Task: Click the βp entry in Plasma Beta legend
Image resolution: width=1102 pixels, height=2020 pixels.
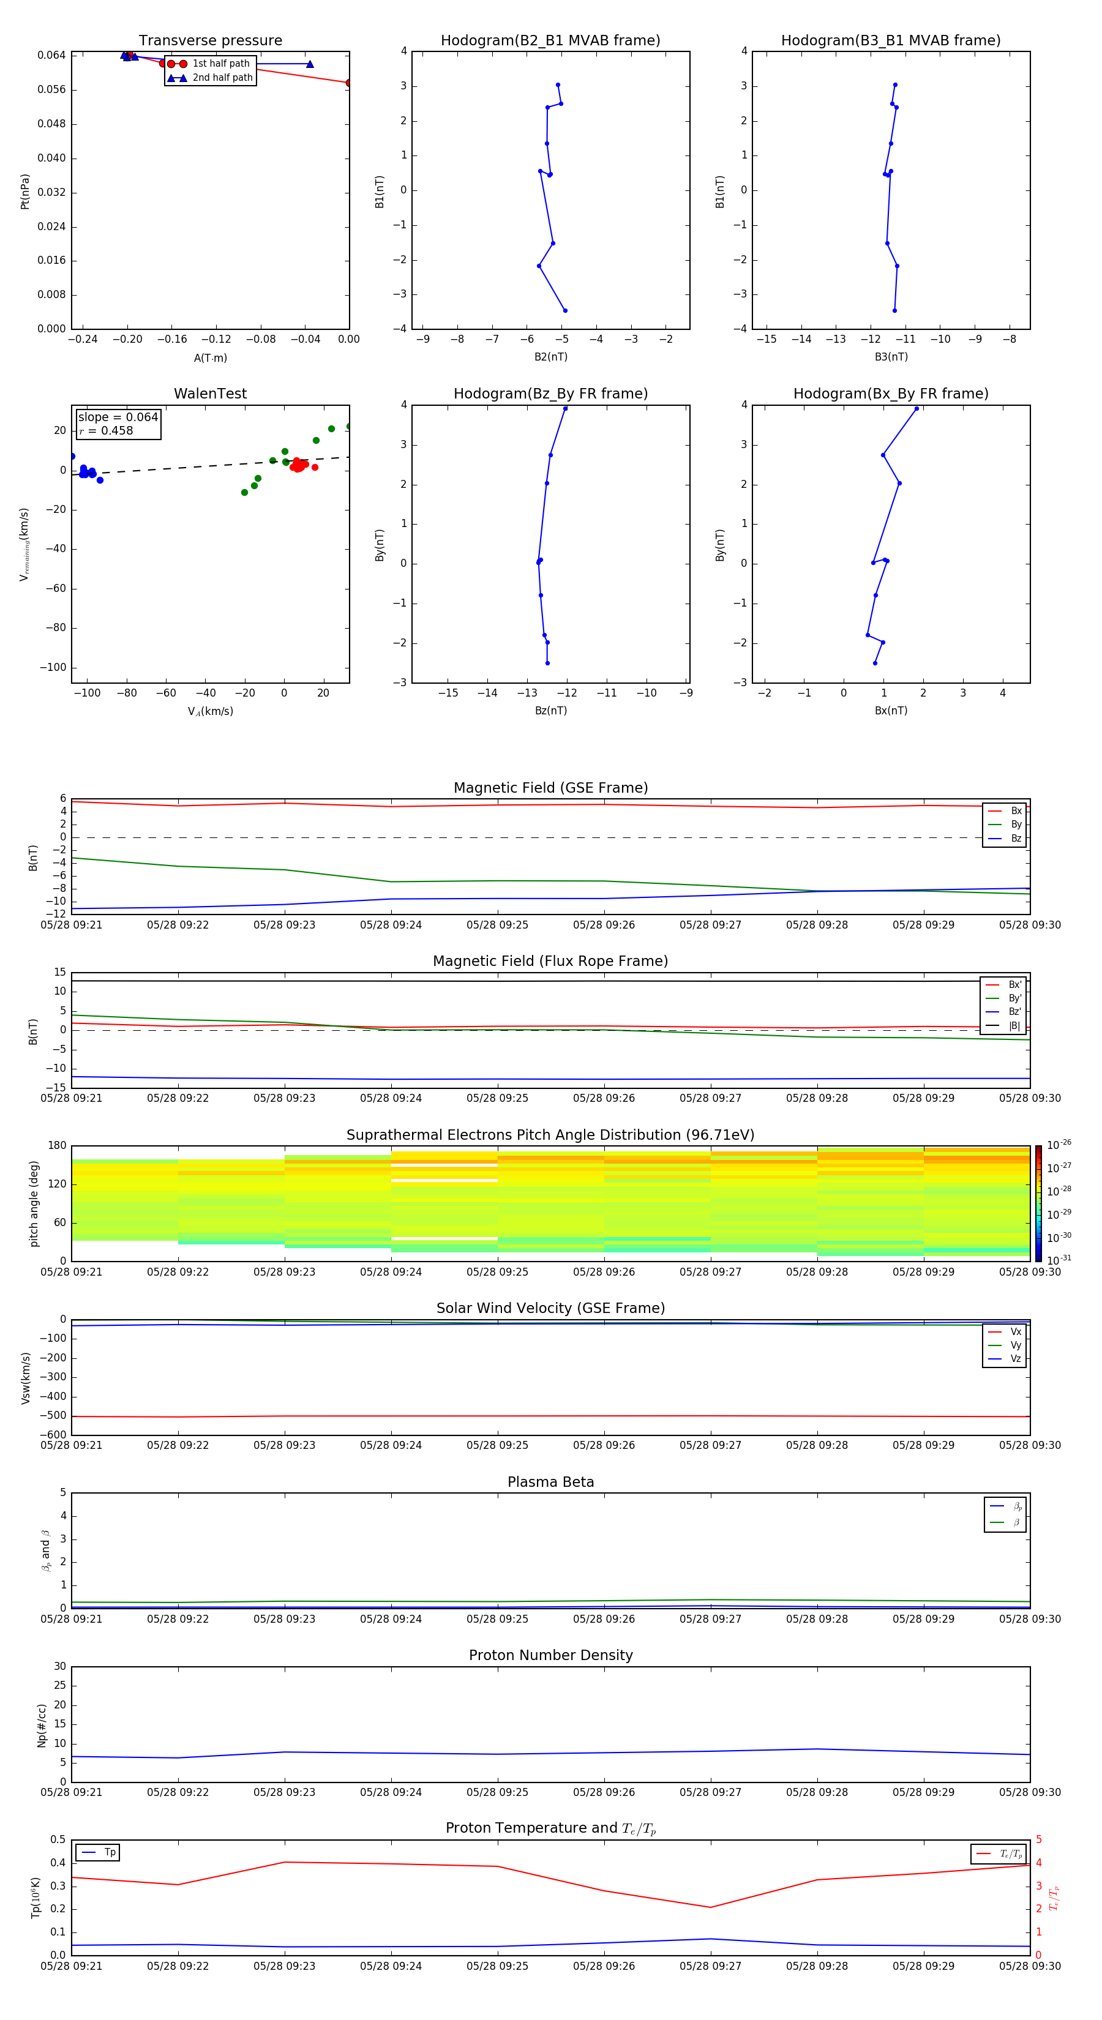Action: click(1006, 1506)
